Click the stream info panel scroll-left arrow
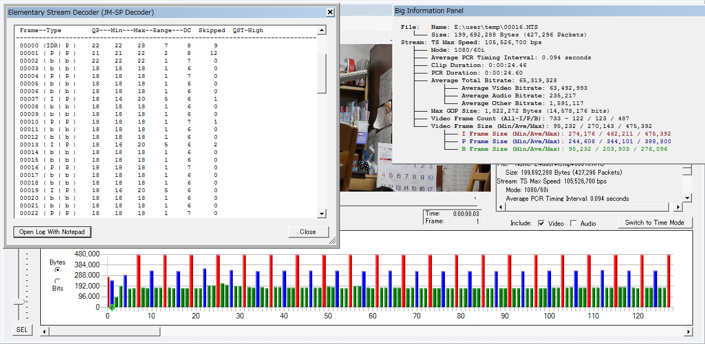705x344 pixels. pos(500,207)
